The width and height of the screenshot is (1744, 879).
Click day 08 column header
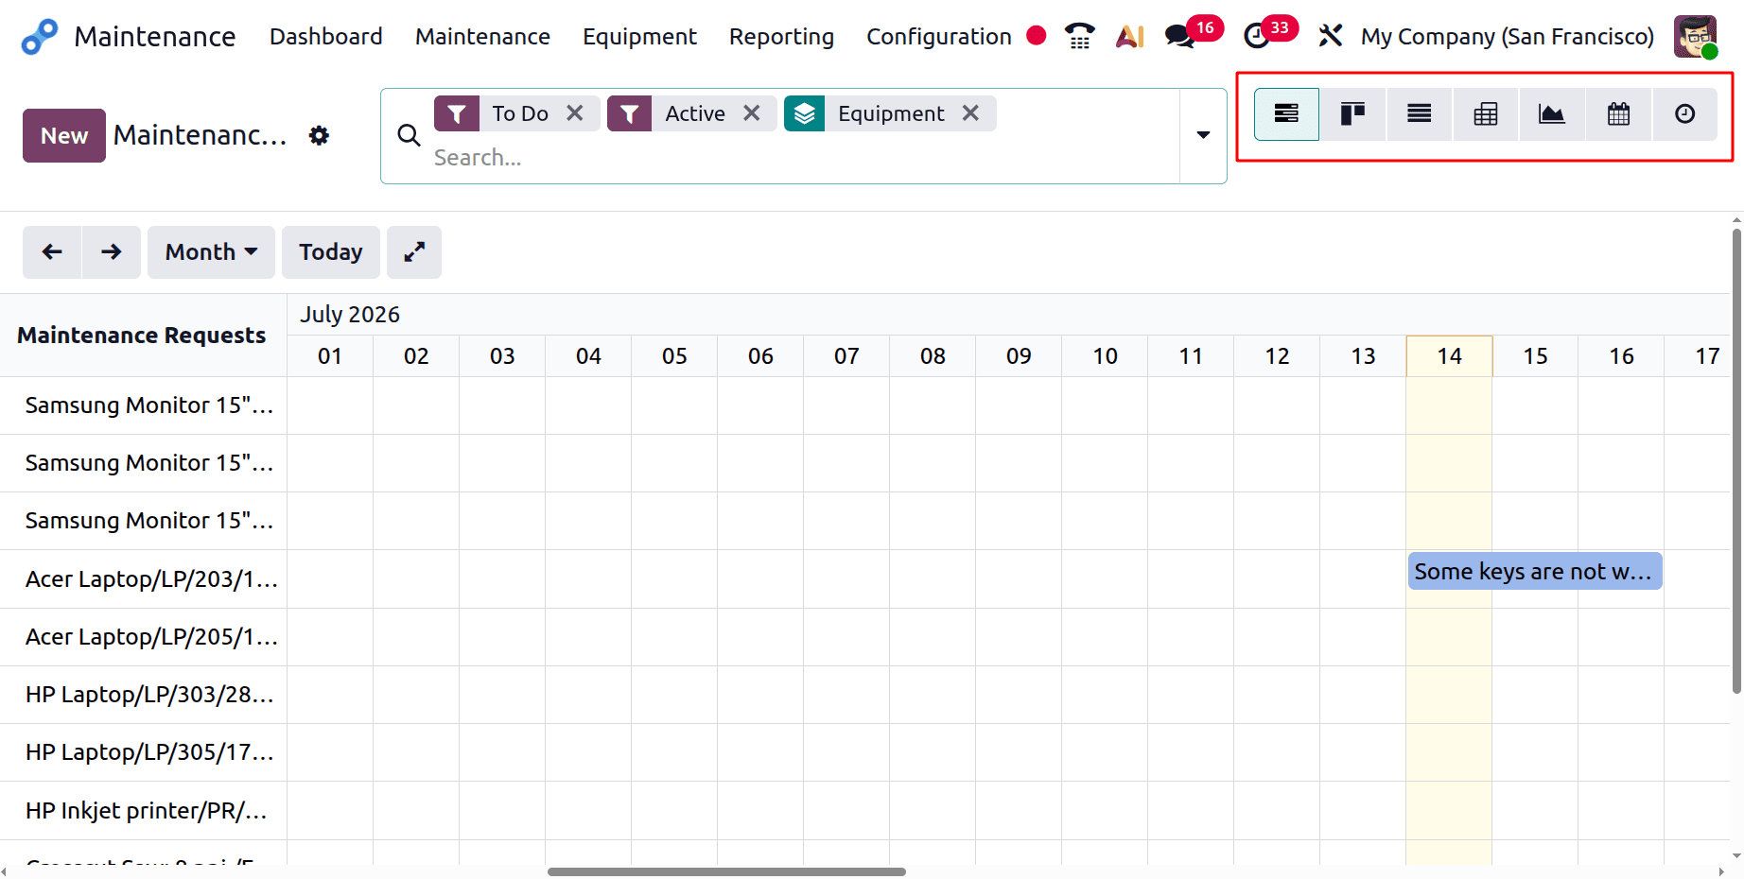[933, 356]
